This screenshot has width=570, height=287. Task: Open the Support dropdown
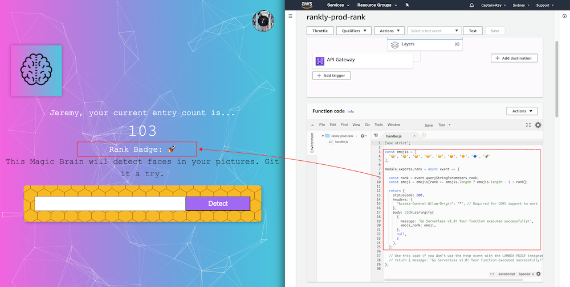(x=545, y=5)
